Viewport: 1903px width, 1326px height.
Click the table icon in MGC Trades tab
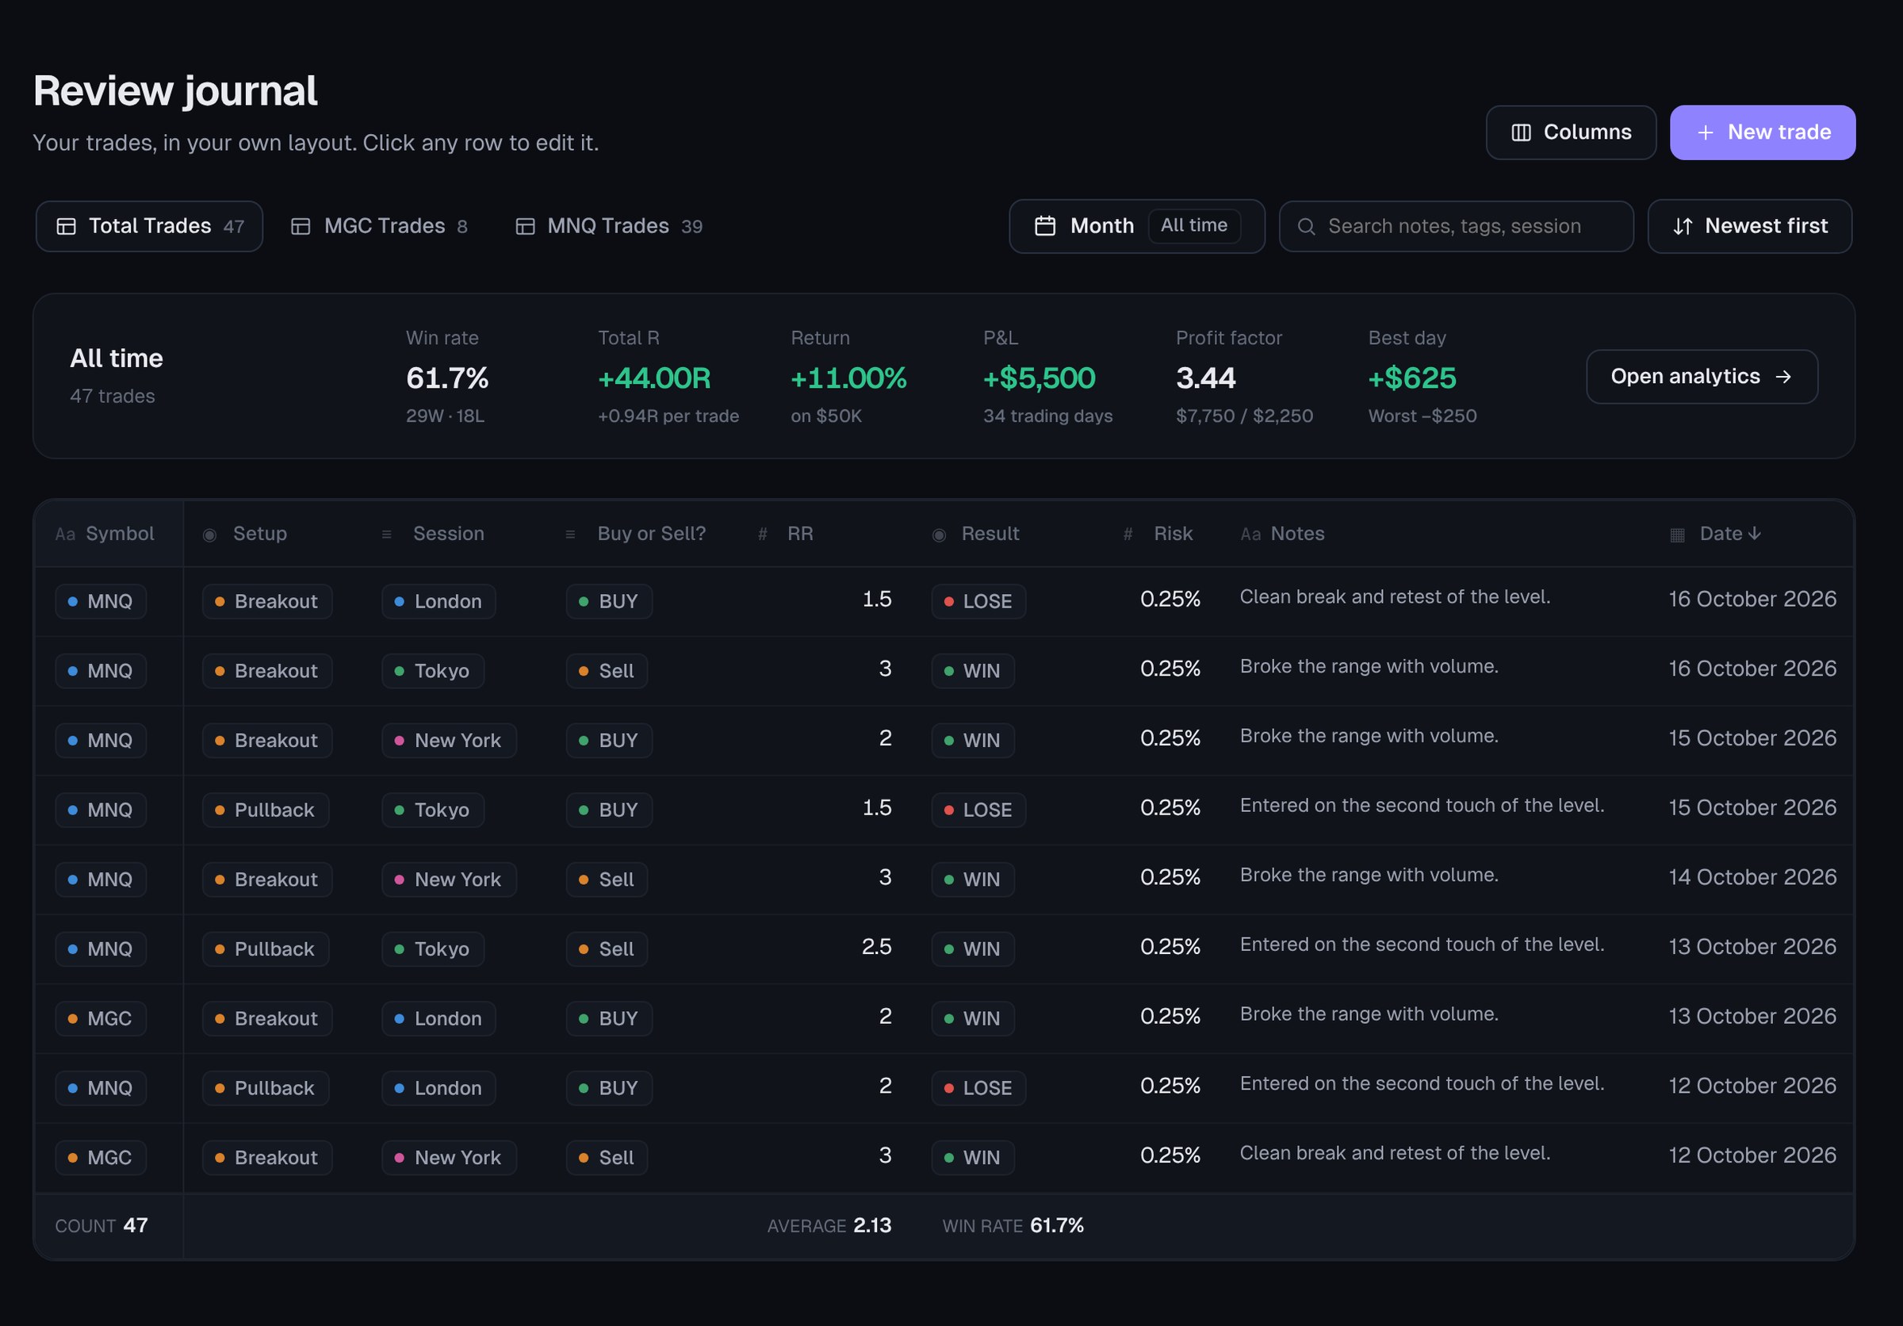tap(301, 226)
